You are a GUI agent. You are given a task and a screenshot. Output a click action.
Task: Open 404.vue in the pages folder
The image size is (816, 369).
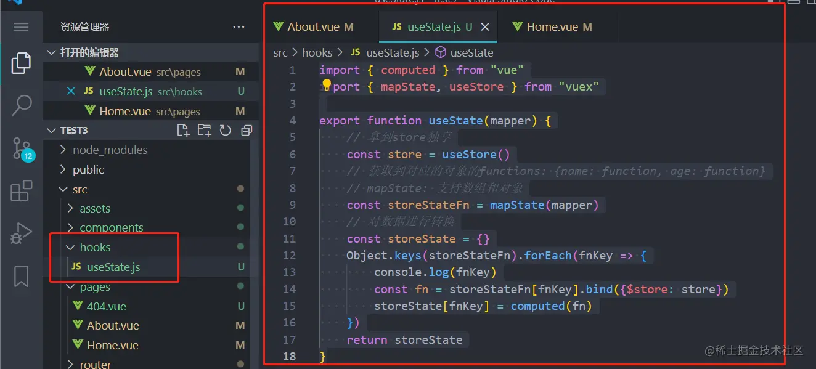(106, 306)
